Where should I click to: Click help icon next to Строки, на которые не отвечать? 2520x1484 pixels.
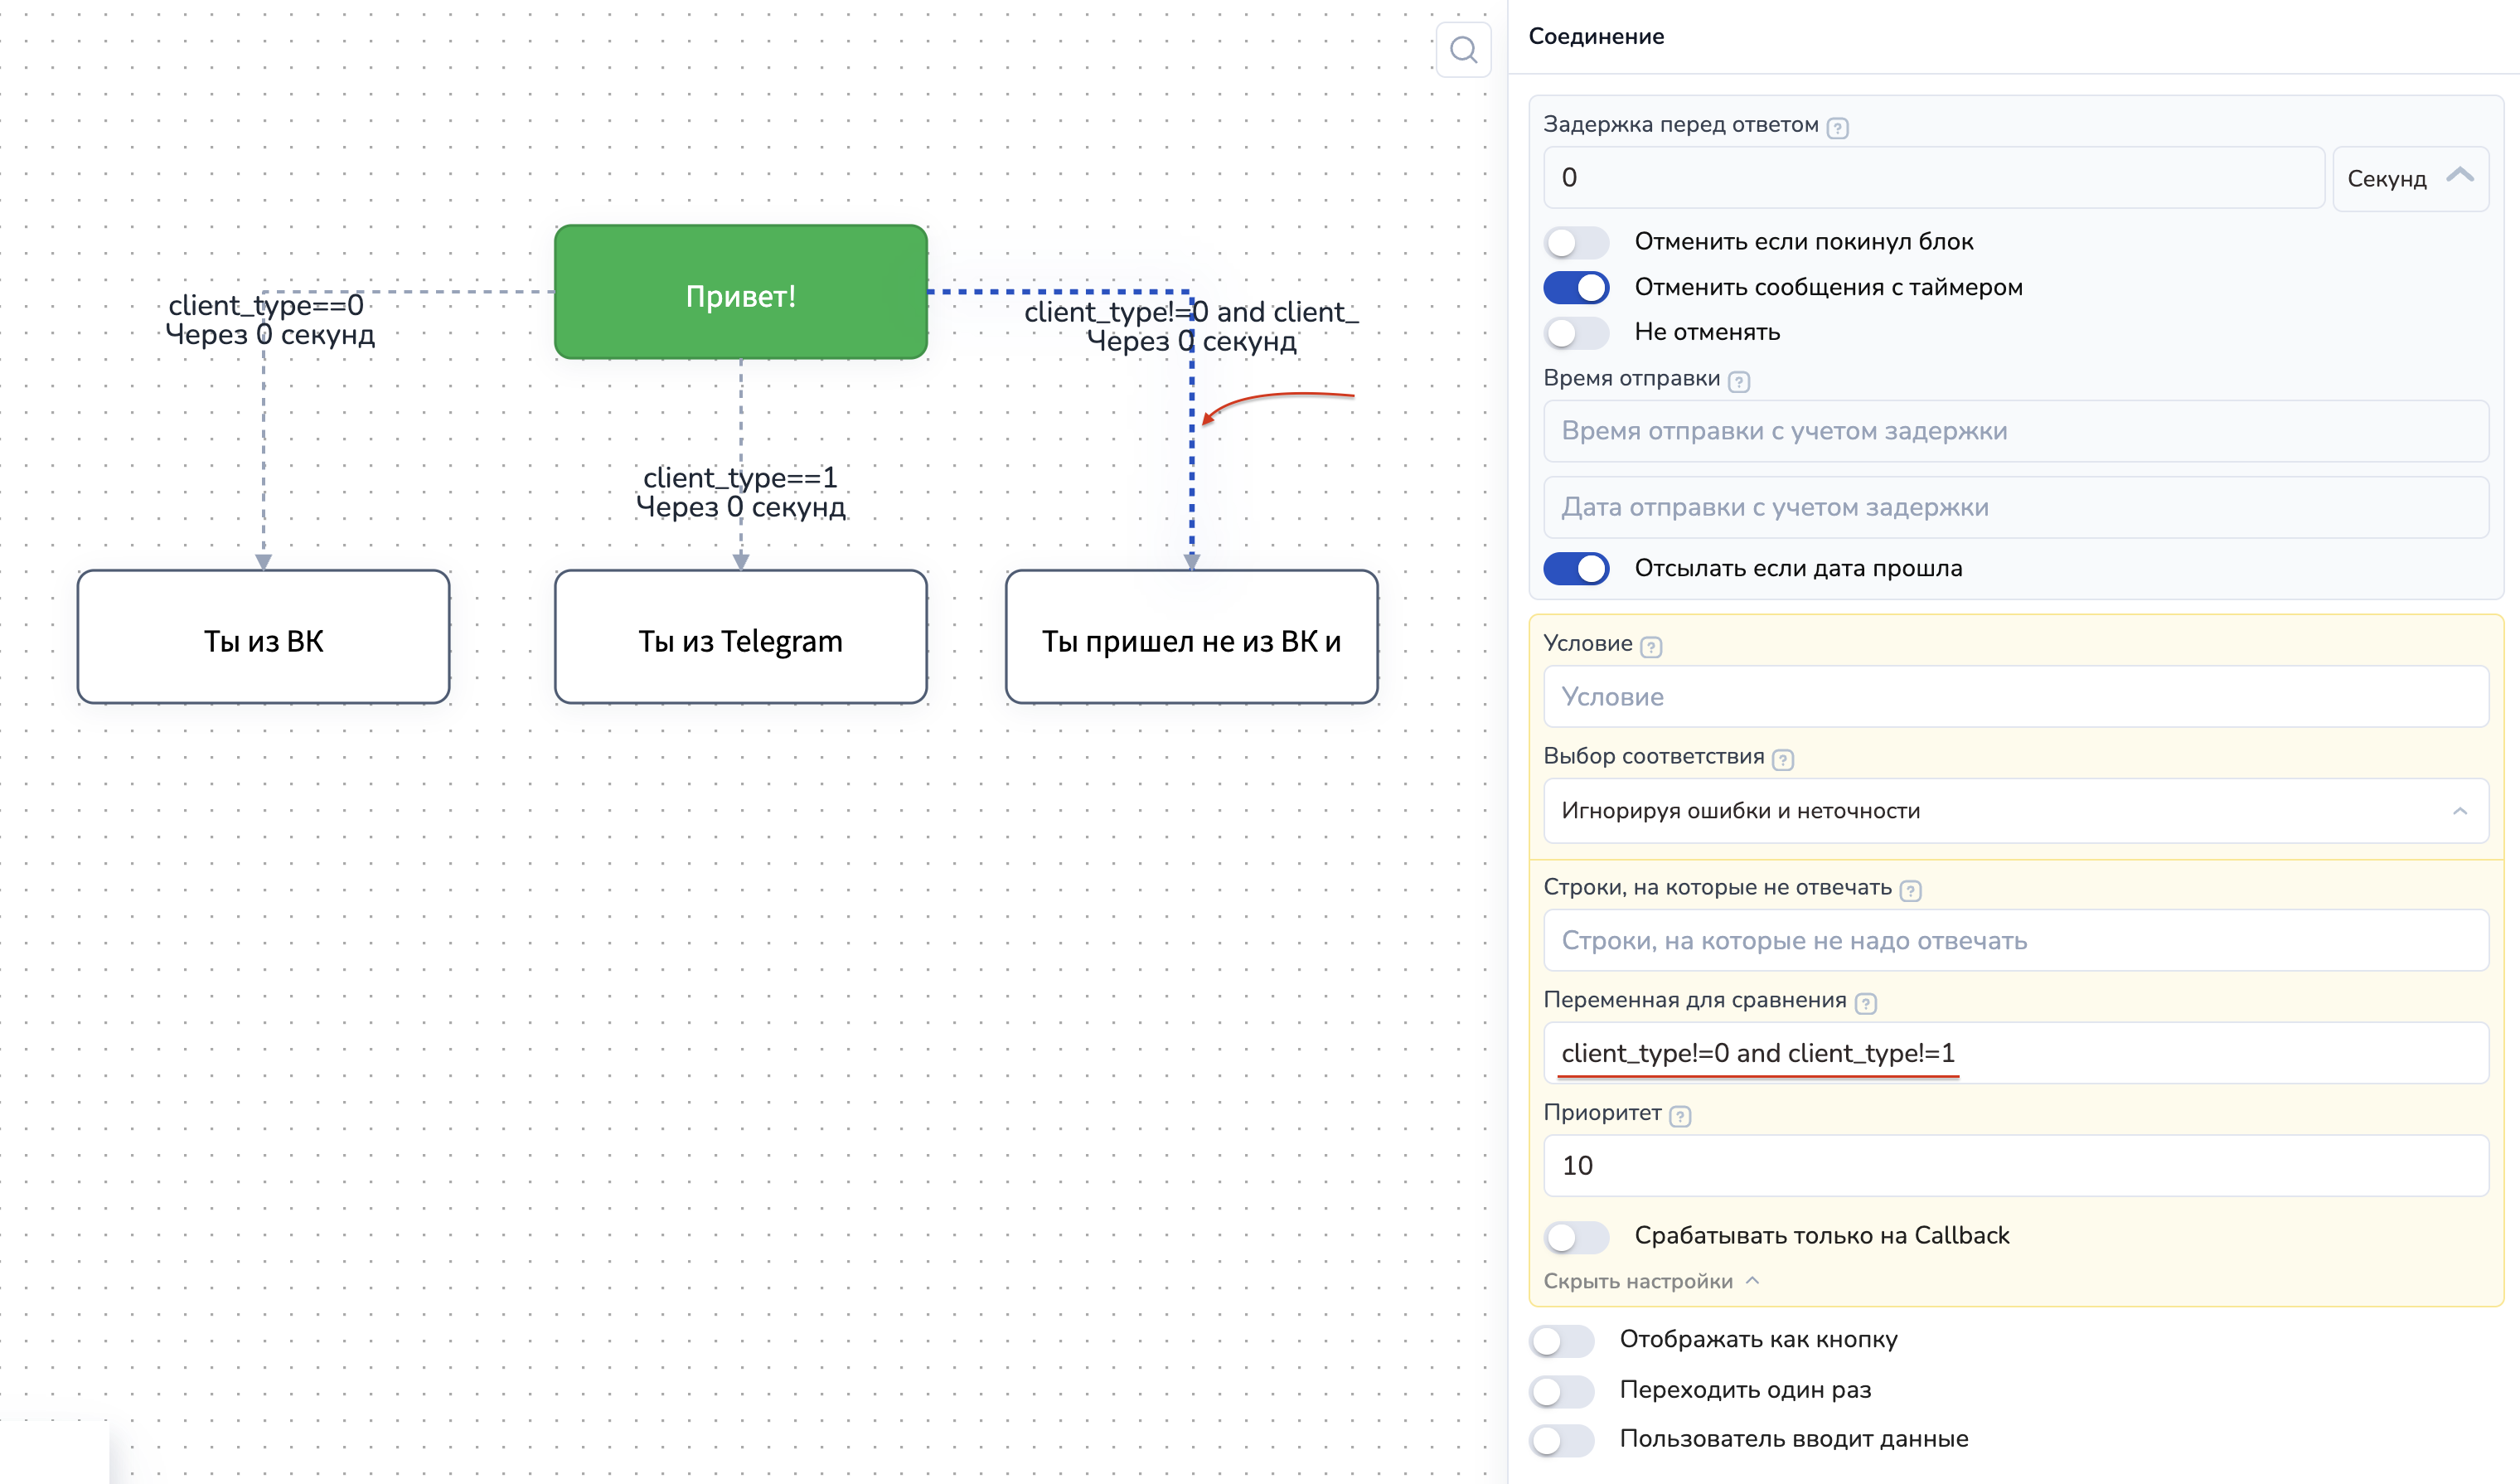pos(1910,891)
